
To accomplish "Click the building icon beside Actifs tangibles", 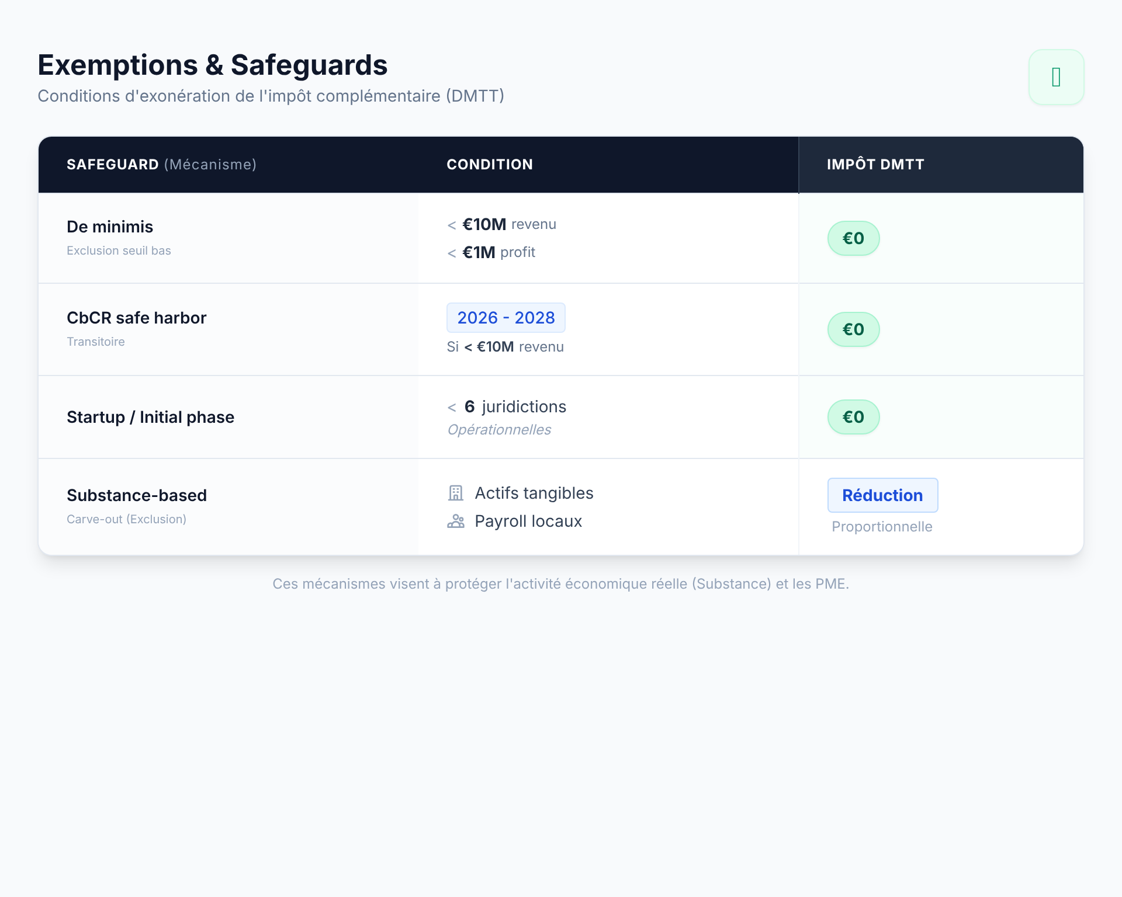I will pyautogui.click(x=455, y=493).
